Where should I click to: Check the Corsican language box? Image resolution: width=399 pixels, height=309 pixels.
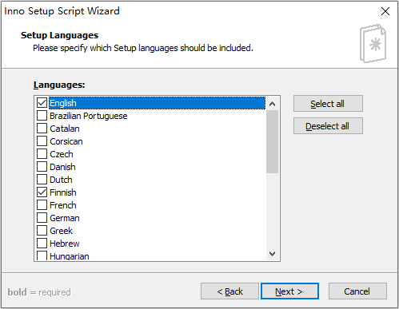42,141
